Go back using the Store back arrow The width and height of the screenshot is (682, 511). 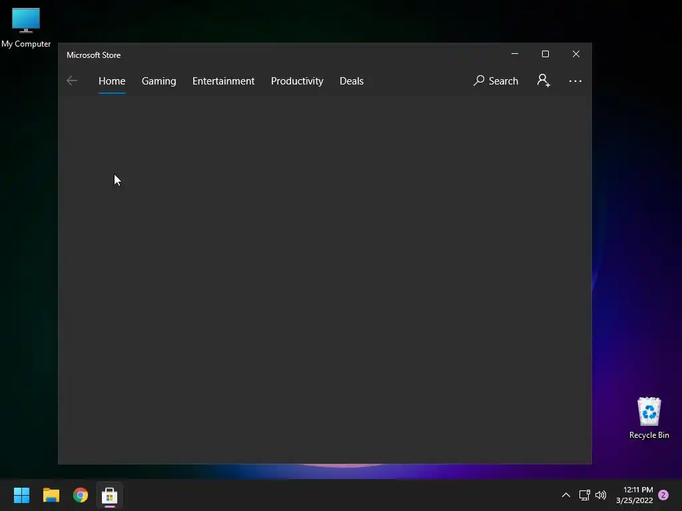(72, 81)
